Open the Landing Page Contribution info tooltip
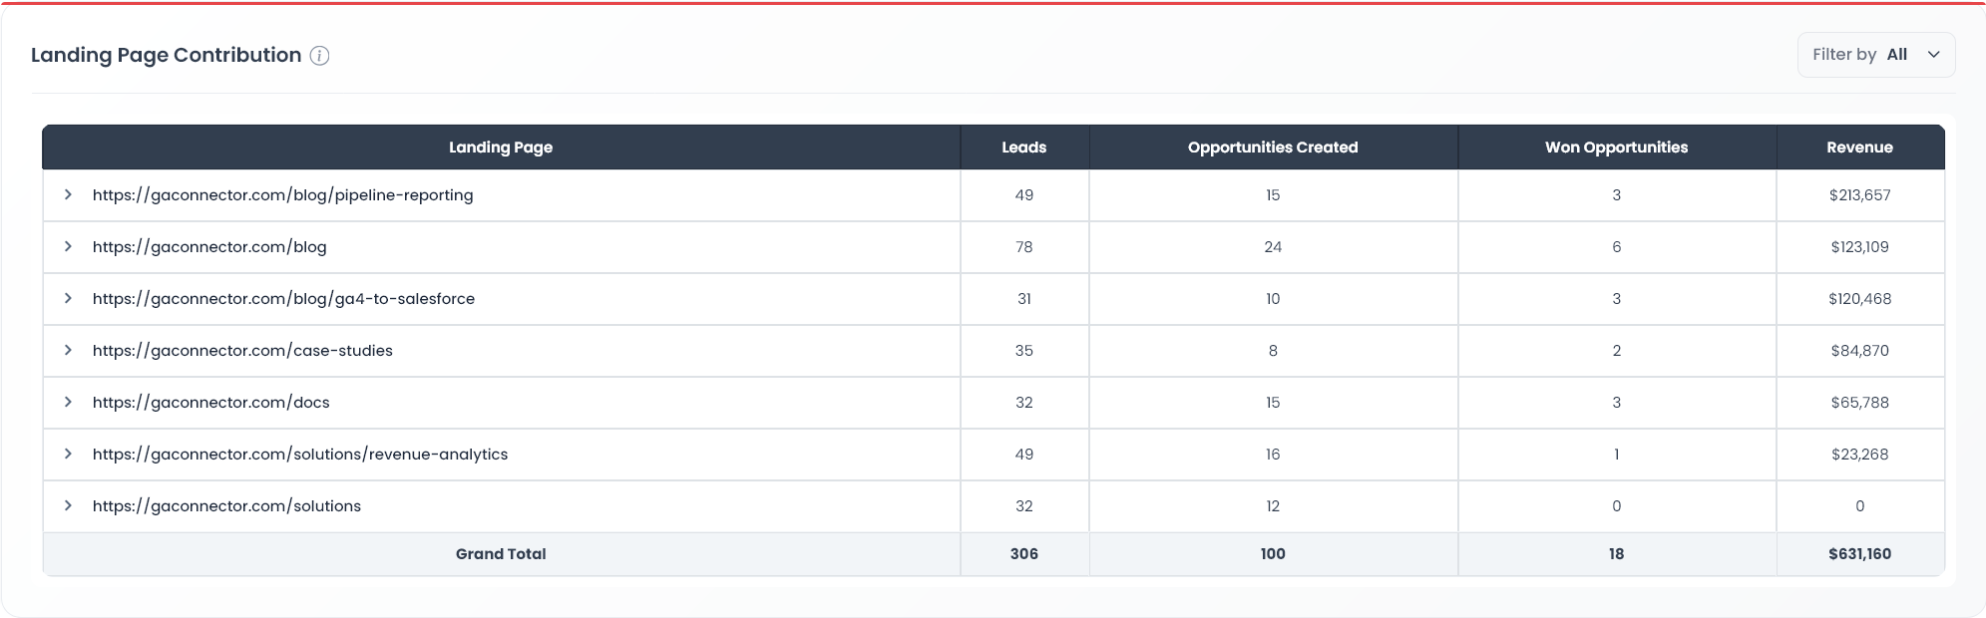The height and width of the screenshot is (618, 1986). (x=319, y=56)
